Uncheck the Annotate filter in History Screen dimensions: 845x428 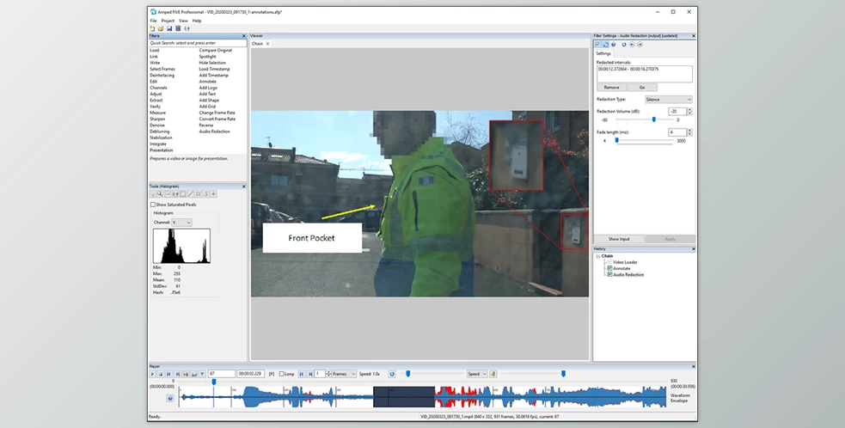[x=610, y=268]
